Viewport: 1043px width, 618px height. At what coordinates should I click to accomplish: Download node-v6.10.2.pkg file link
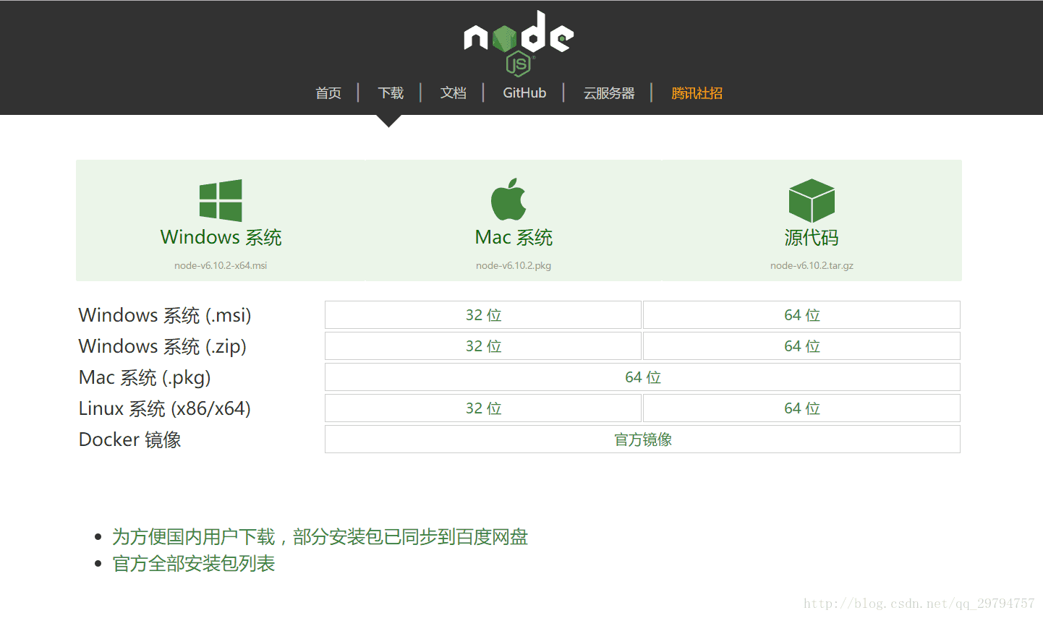click(514, 265)
